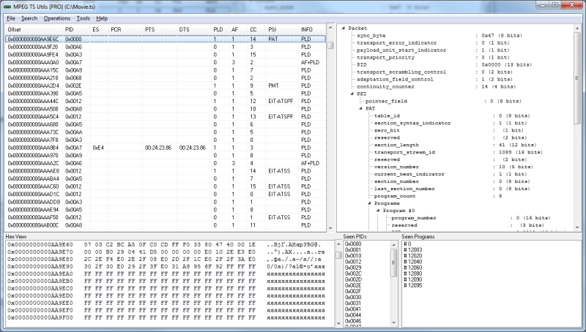
Task: Click the PTS column header
Action: (160, 29)
